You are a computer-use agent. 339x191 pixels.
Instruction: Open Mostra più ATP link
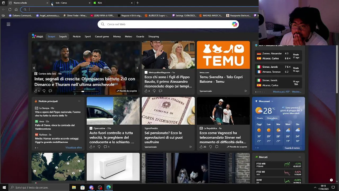[x=287, y=92]
